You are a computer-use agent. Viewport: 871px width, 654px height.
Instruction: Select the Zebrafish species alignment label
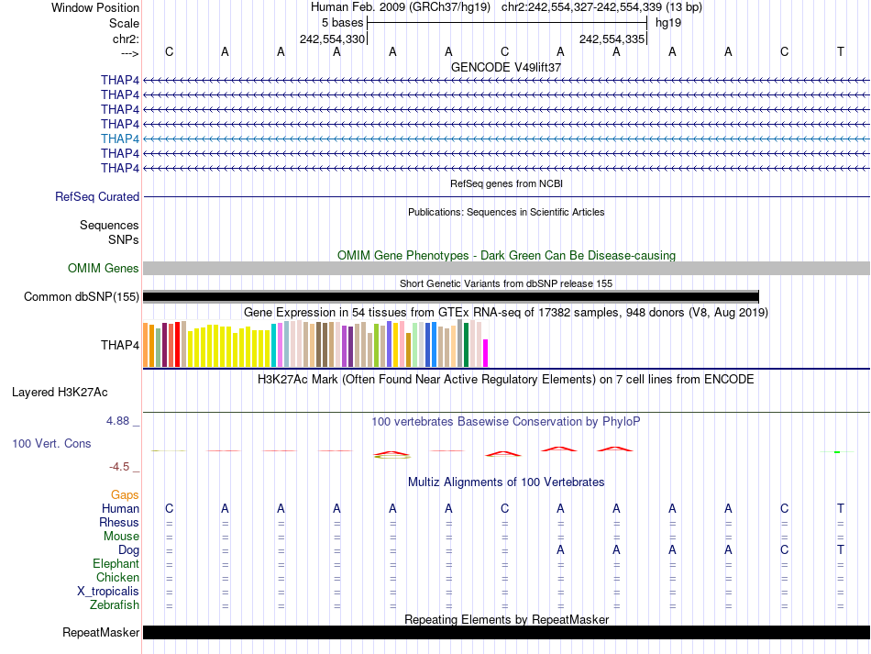(115, 605)
